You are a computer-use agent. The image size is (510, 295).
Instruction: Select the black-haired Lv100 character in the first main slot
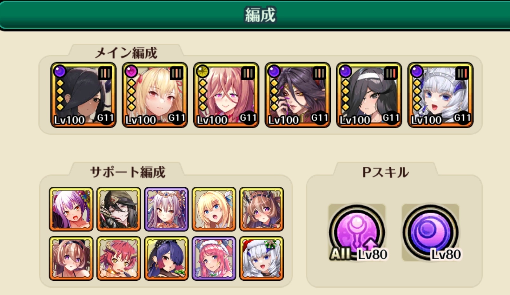coord(83,95)
